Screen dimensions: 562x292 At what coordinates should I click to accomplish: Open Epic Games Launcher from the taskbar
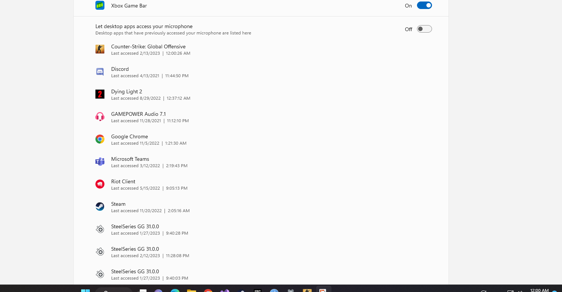point(258,291)
